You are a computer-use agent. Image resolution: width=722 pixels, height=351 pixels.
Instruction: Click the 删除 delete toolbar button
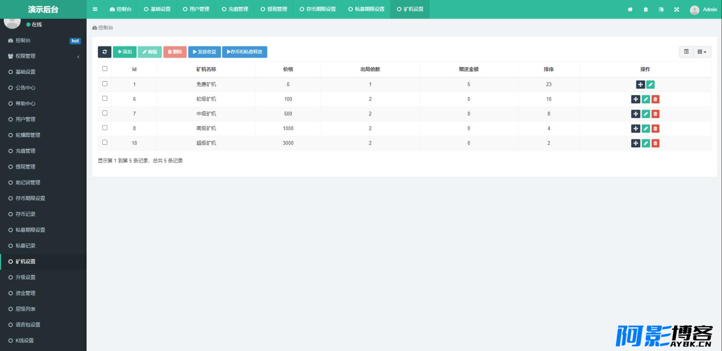pyautogui.click(x=175, y=52)
